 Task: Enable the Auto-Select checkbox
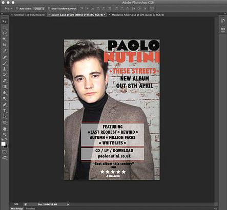pyautogui.click(x=17, y=8)
